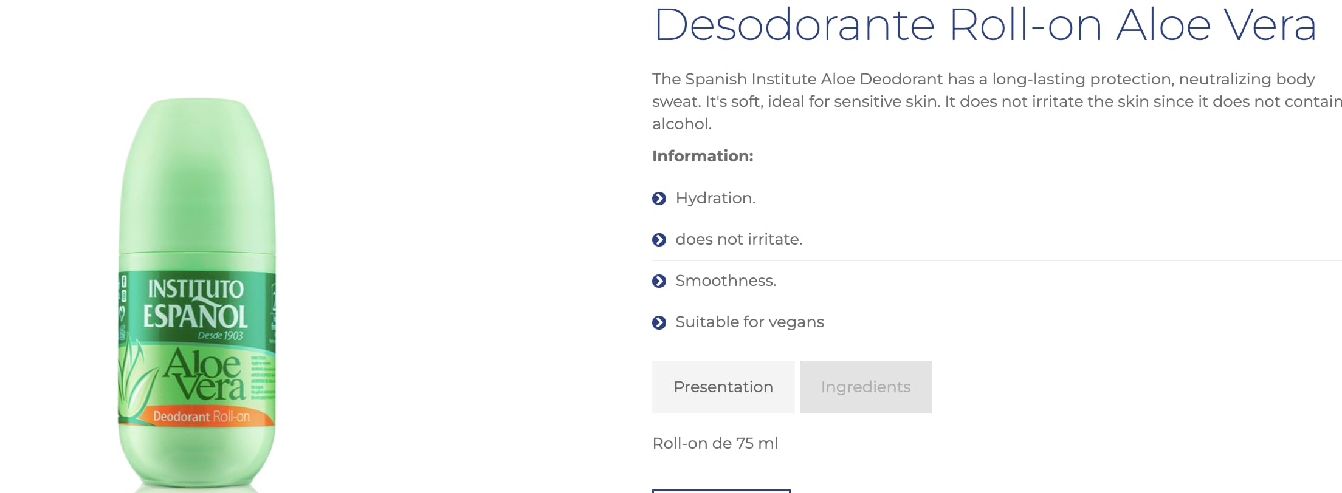Switch to the Ingredients tab
The image size is (1342, 493).
click(x=865, y=387)
